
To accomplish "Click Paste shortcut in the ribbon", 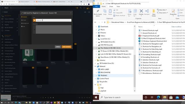I will 119,16.
